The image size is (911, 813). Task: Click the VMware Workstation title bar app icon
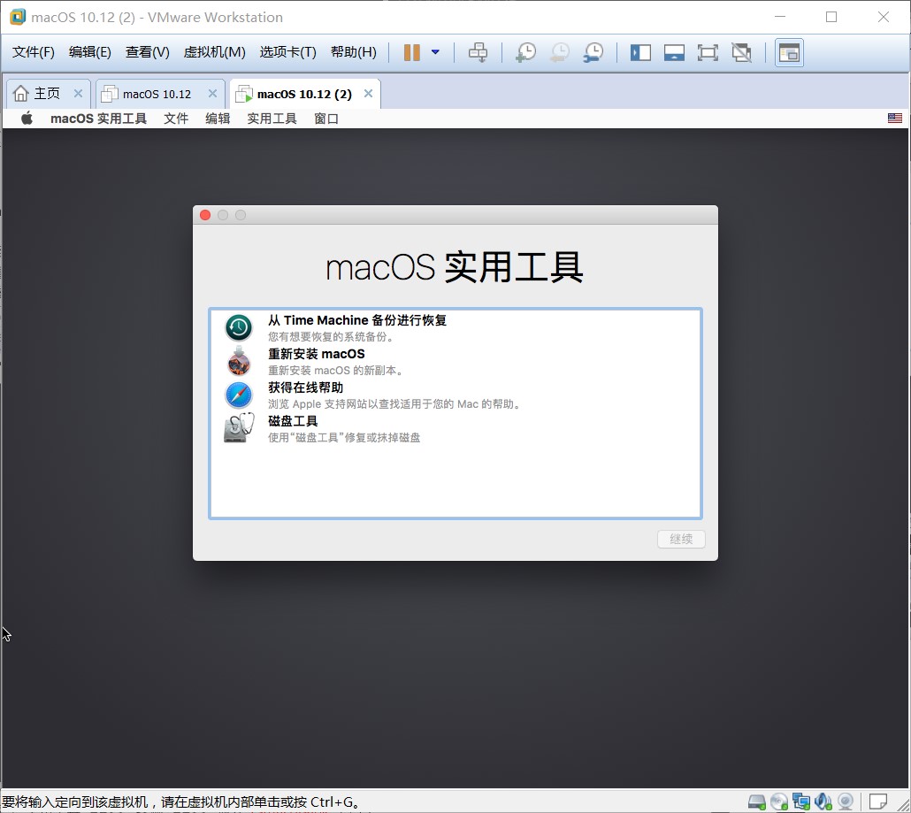[x=18, y=17]
